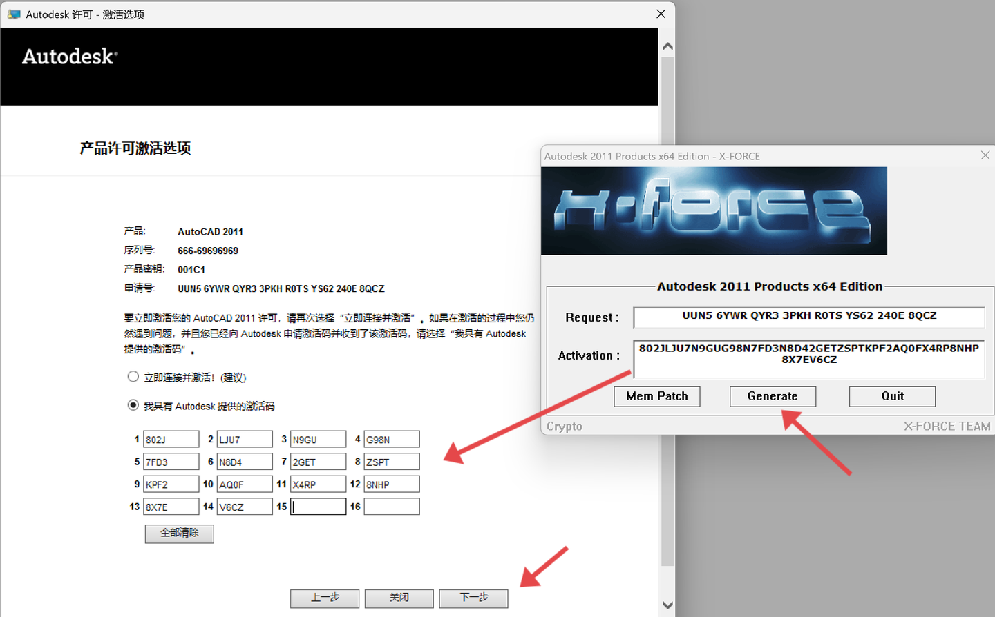Screen dimensions: 995x617
Task: Focus the empty activation code field 16
Action: pyautogui.click(x=392, y=507)
